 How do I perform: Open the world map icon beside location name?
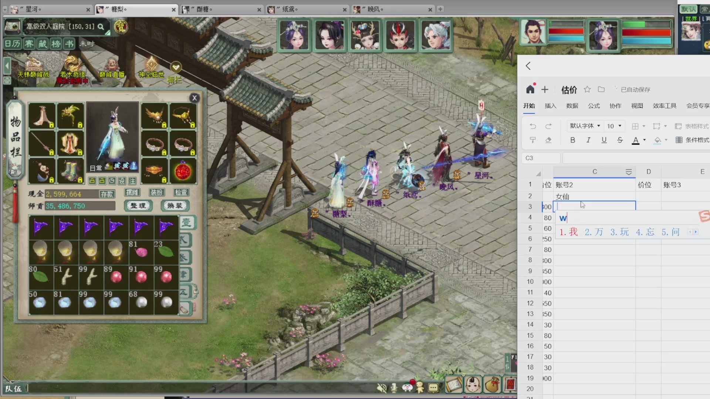click(x=12, y=26)
